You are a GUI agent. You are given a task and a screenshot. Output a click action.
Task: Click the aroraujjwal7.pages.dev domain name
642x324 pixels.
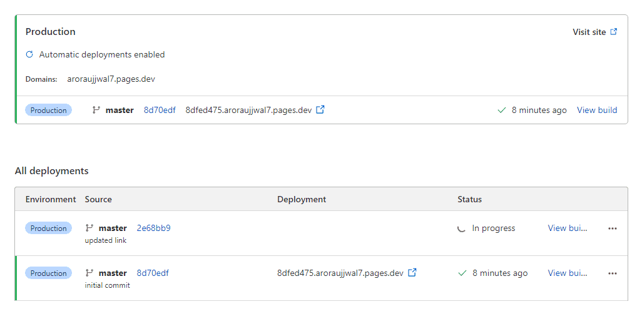coord(111,79)
